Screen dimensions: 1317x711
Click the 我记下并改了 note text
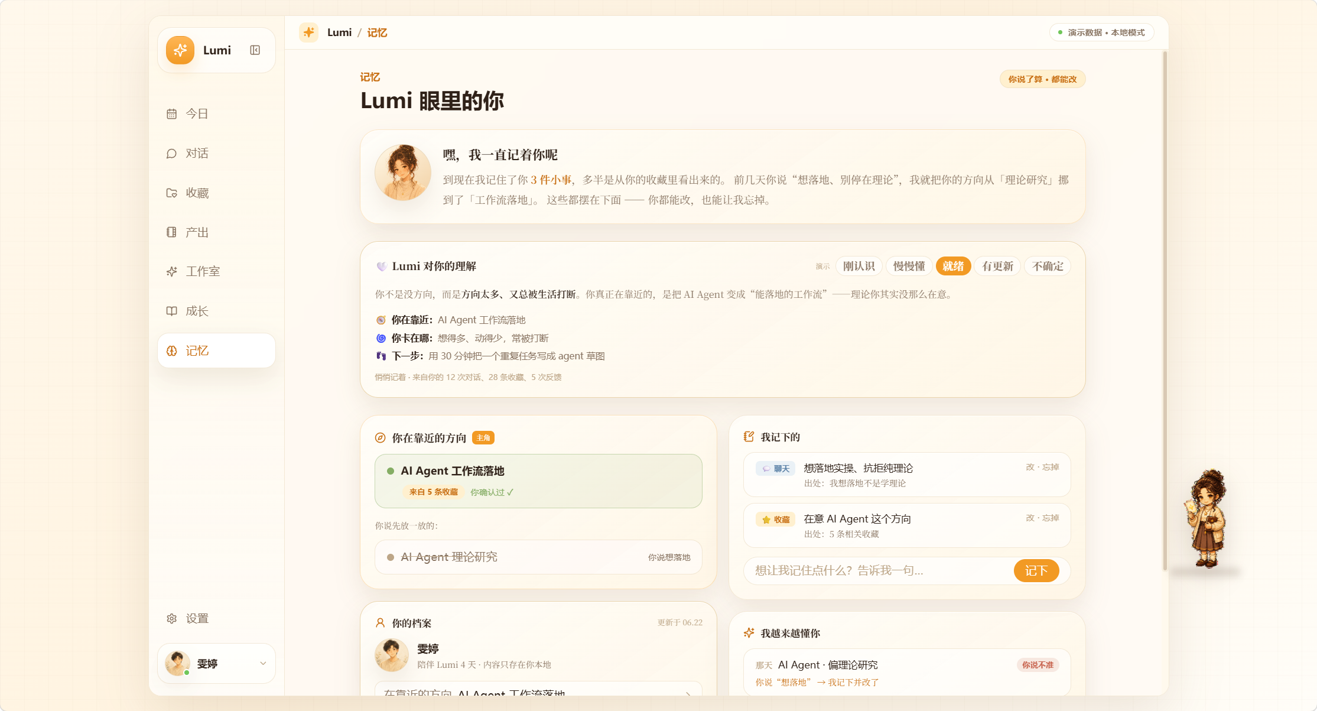(x=853, y=683)
